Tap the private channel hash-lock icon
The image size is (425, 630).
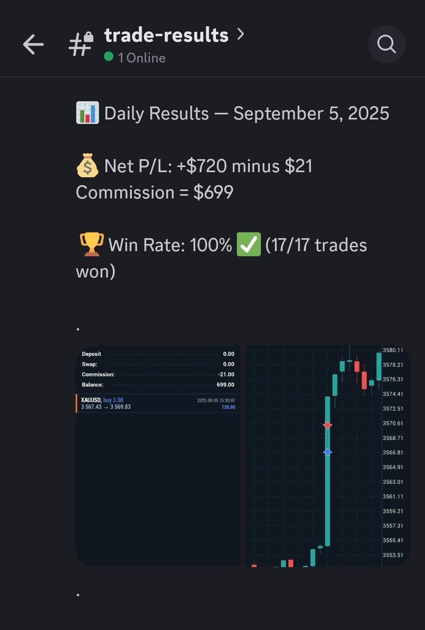(x=81, y=44)
